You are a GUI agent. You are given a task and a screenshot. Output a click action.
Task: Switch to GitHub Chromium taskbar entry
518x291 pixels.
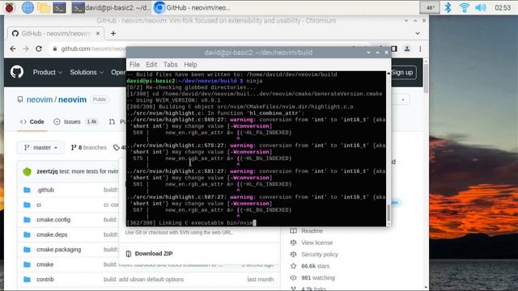coord(193,7)
